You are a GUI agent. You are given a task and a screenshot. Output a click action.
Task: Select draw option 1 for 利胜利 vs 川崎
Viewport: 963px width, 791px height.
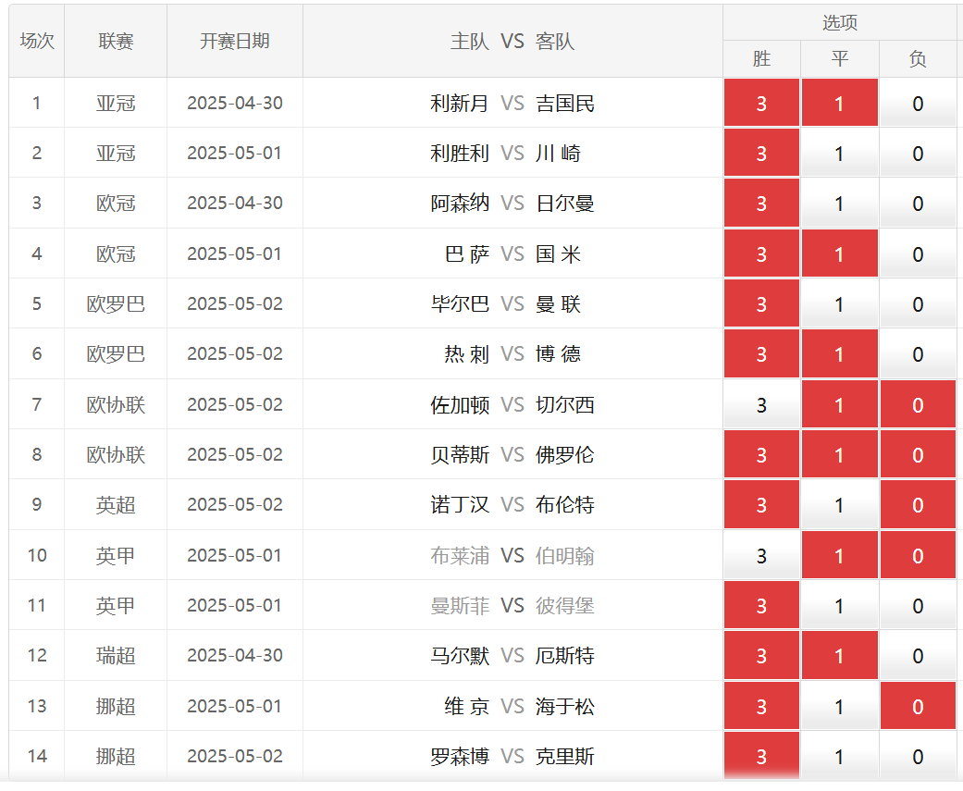[x=840, y=153]
